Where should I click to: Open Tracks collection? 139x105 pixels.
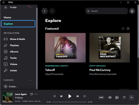[x=13, y=58]
